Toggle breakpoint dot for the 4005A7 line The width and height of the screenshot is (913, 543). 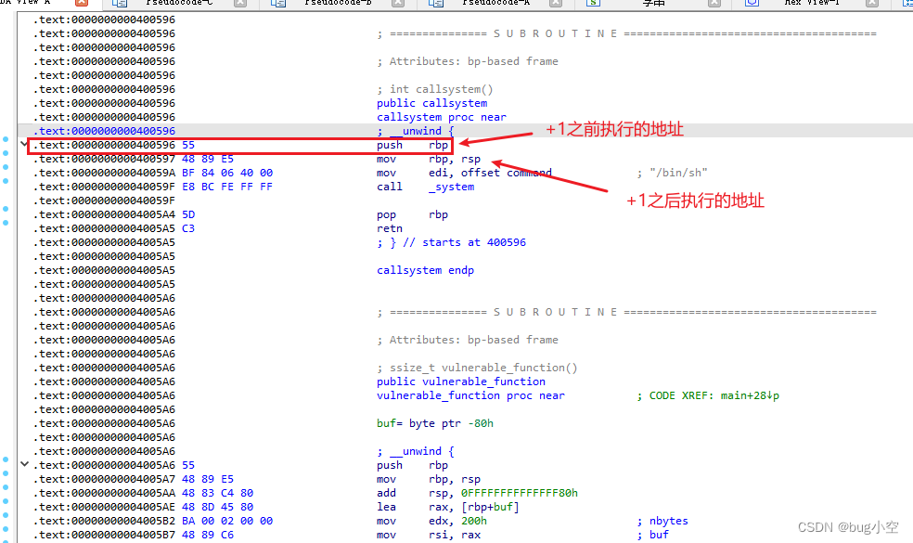click(6, 473)
